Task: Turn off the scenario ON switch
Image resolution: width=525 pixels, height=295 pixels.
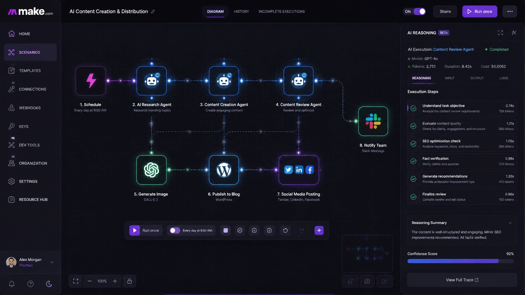Action: click(420, 11)
